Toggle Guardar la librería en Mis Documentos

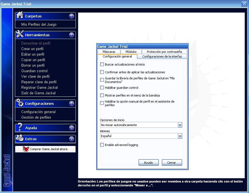pyautogui.click(x=102, y=80)
